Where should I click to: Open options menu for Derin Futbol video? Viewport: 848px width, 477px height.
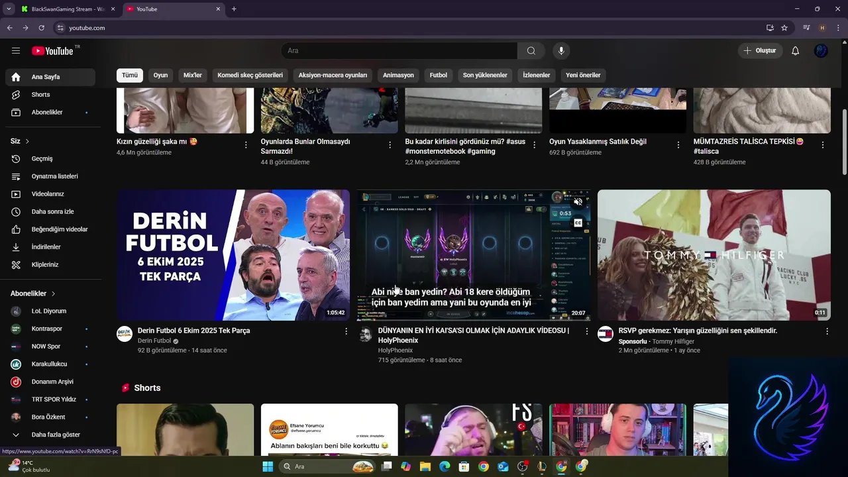tap(346, 331)
